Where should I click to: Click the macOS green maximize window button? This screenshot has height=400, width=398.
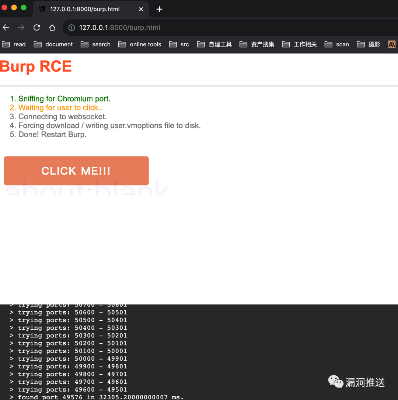click(24, 7)
